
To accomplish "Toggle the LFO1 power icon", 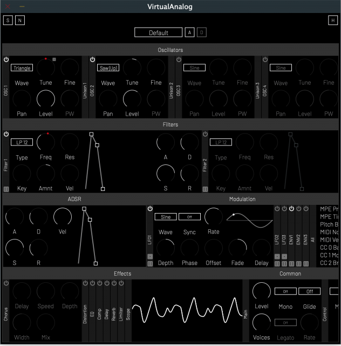I will pos(150,209).
